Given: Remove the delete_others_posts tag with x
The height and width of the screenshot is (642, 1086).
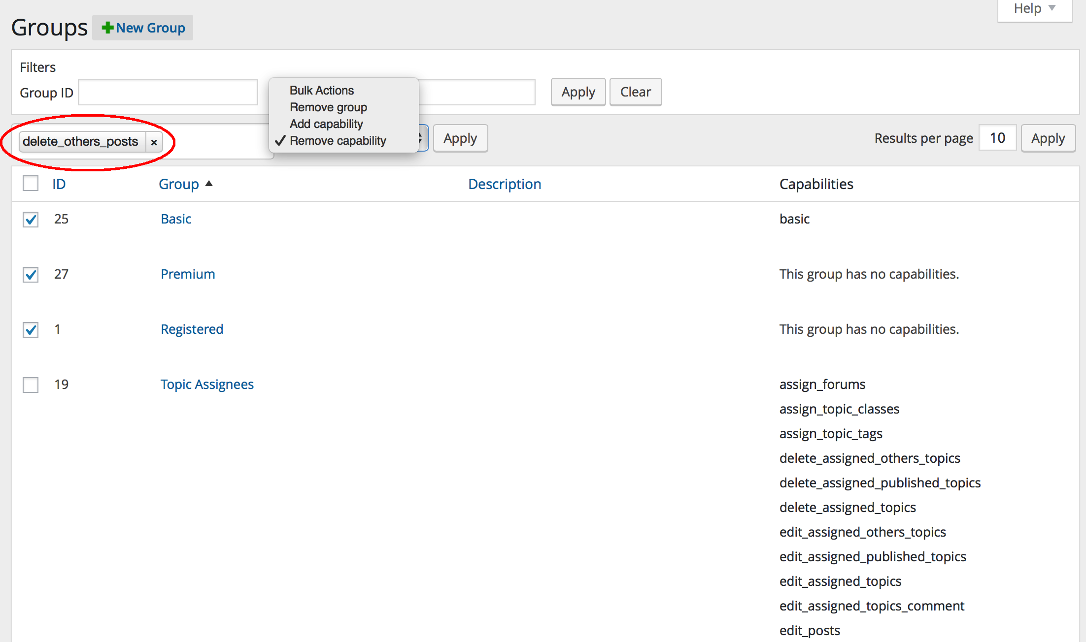Looking at the screenshot, I should click(x=154, y=142).
